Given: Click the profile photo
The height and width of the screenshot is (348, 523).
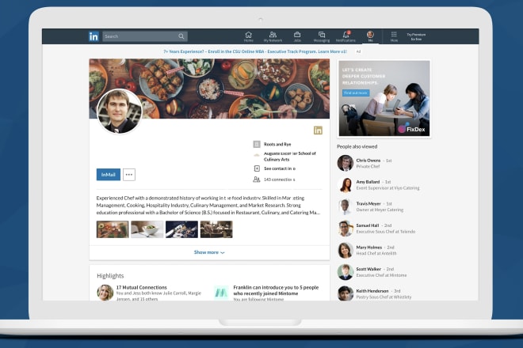Looking at the screenshot, I should tap(120, 112).
